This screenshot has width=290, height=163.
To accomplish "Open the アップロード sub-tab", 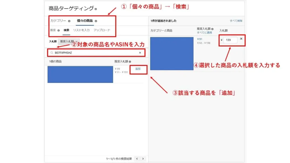I will pos(102,30).
